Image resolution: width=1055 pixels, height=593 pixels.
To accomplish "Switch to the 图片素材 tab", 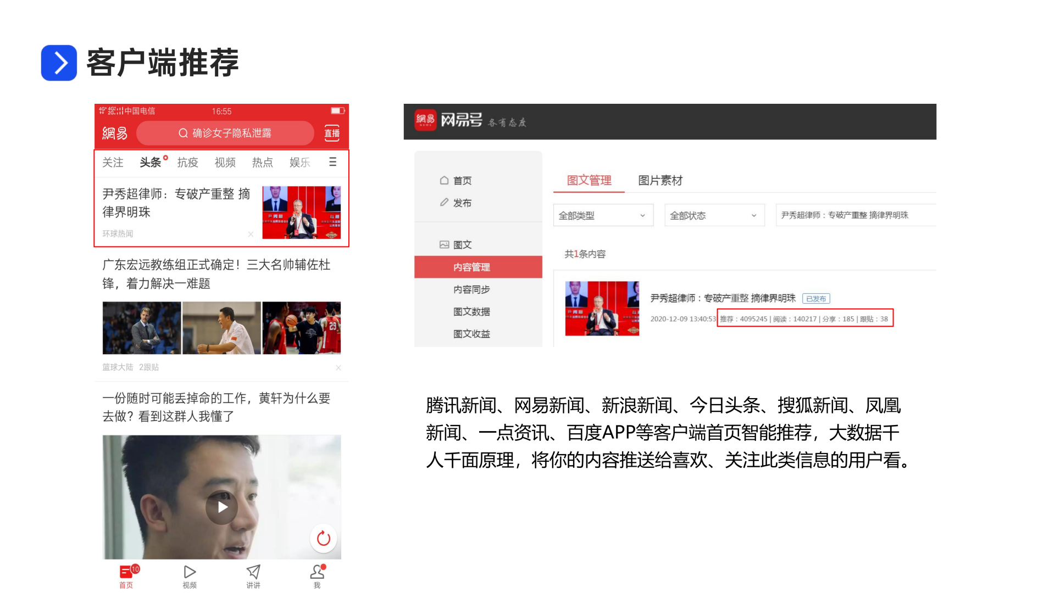I will click(660, 180).
